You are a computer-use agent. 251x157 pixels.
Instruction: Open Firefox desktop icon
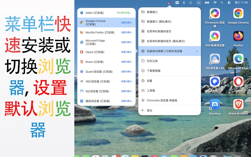[238, 36]
